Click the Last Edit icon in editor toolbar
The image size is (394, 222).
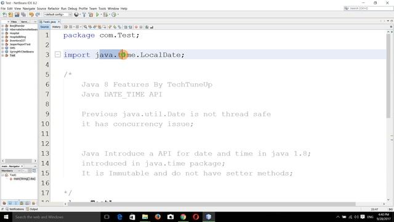(66, 27)
